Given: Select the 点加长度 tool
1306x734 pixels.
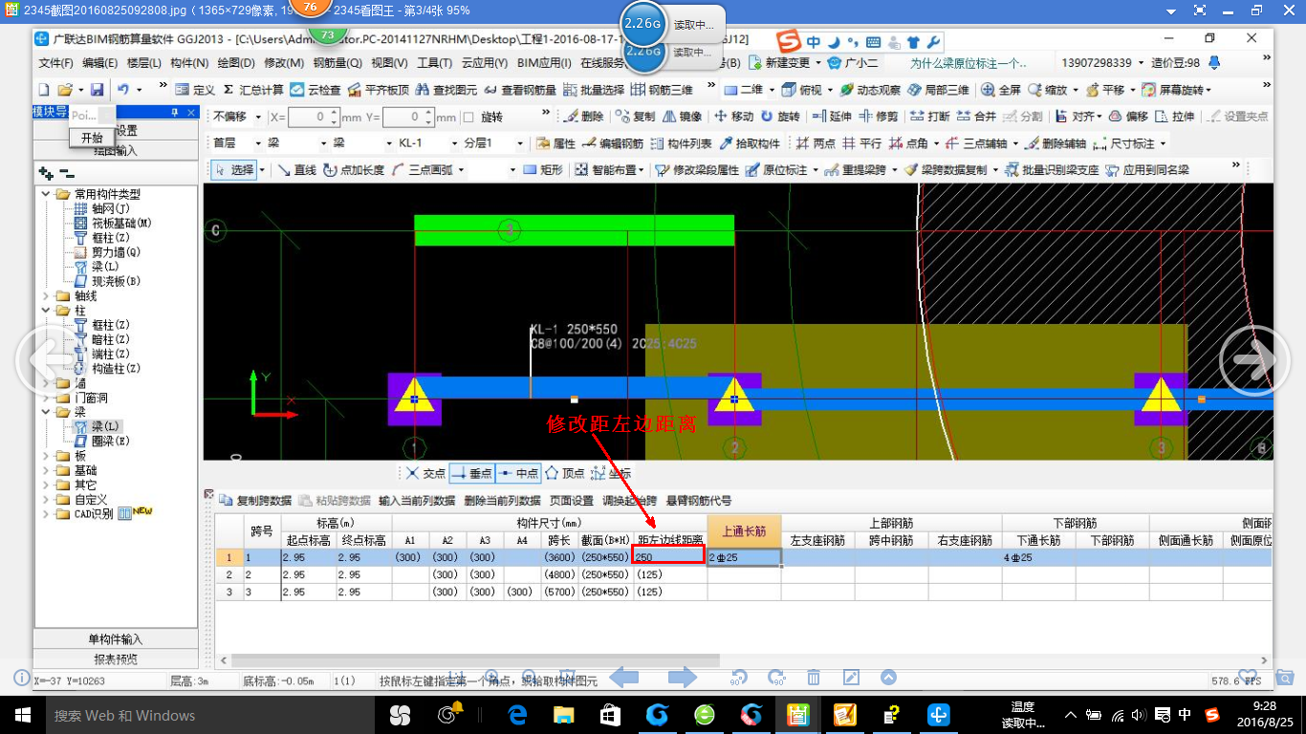Looking at the screenshot, I should 355,170.
